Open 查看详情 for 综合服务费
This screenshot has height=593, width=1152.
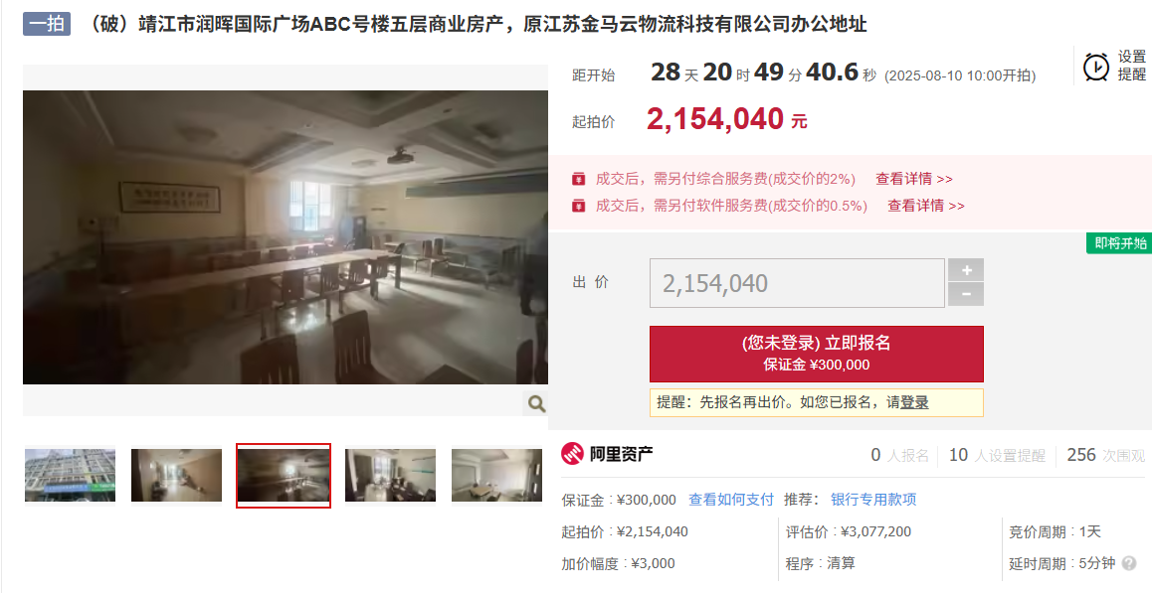coord(914,179)
